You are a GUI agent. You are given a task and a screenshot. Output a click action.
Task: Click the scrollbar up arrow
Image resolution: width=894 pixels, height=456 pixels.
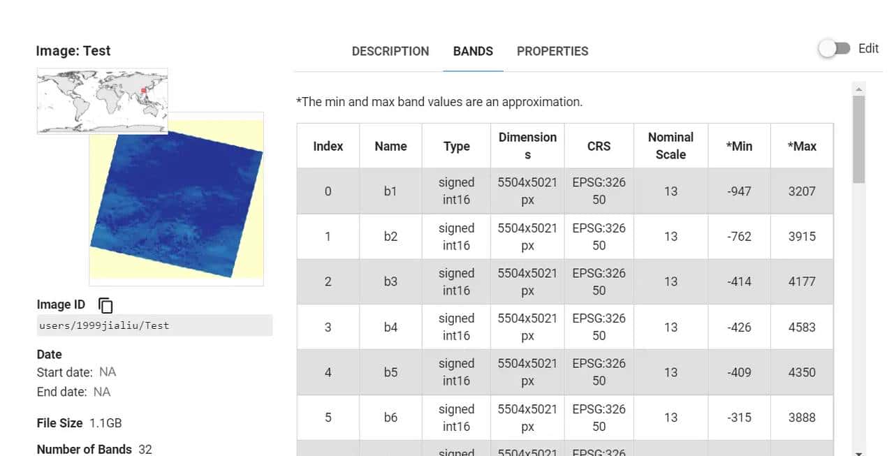pyautogui.click(x=858, y=88)
